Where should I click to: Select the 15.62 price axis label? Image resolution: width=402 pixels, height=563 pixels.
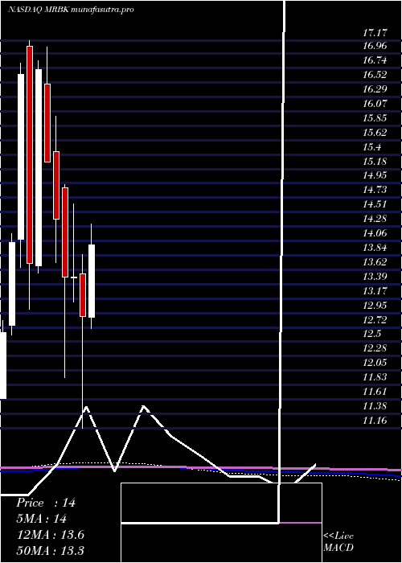point(375,133)
